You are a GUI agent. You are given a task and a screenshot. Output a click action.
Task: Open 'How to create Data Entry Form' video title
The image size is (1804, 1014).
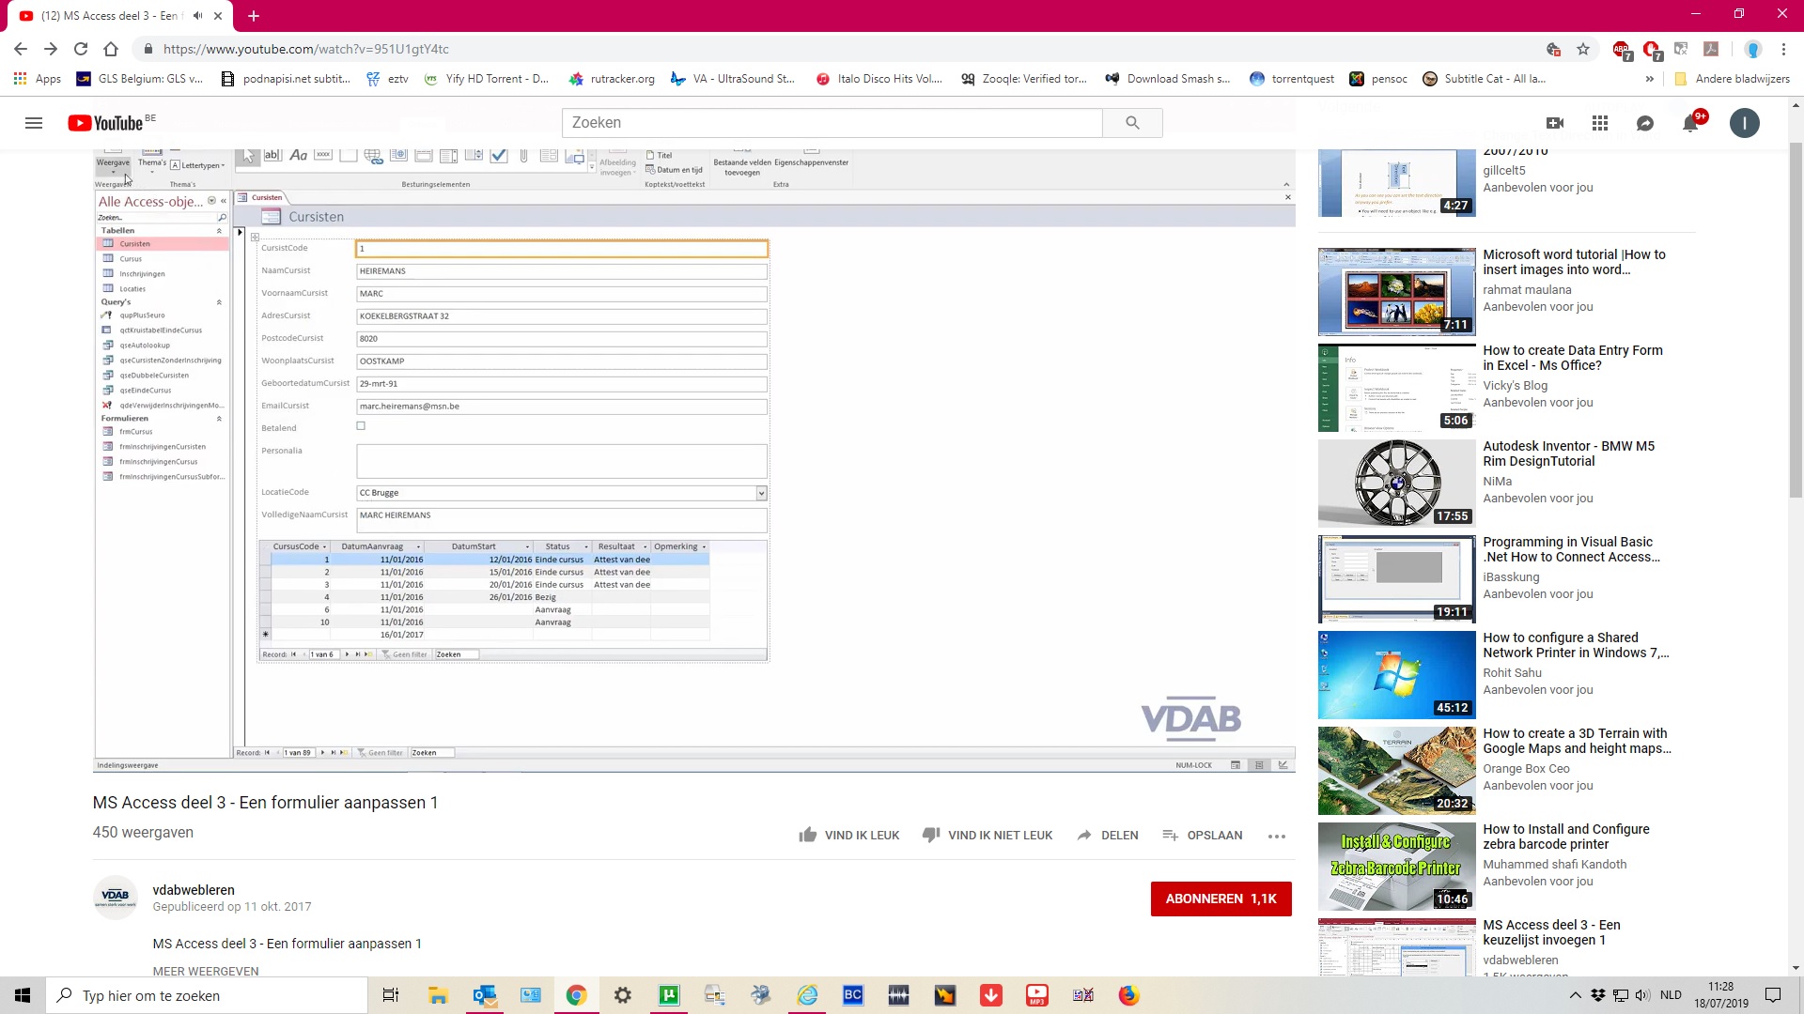[x=1573, y=358]
